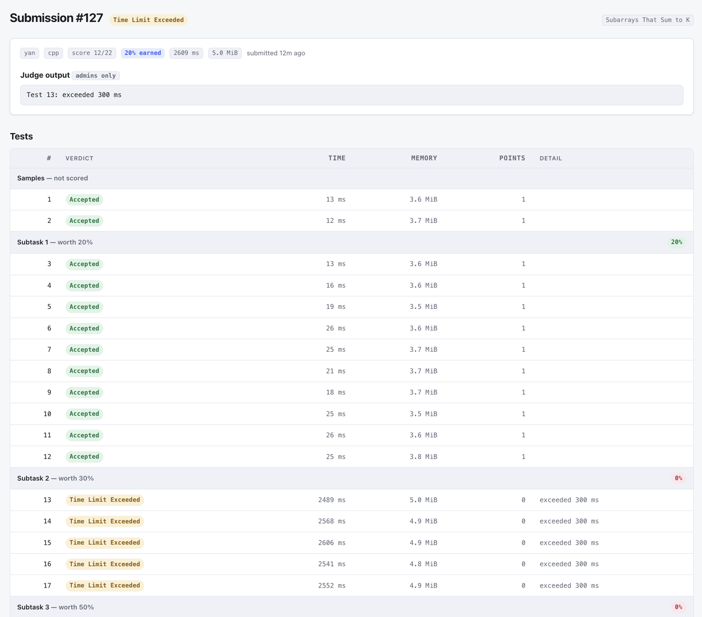The image size is (702, 617).
Task: Click the 5.0 MiB memory of test 13
Action: pyautogui.click(x=423, y=500)
